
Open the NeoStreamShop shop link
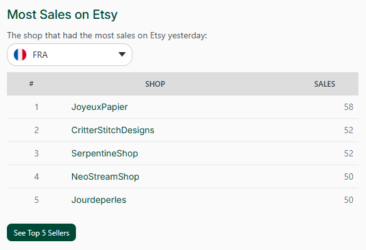105,177
